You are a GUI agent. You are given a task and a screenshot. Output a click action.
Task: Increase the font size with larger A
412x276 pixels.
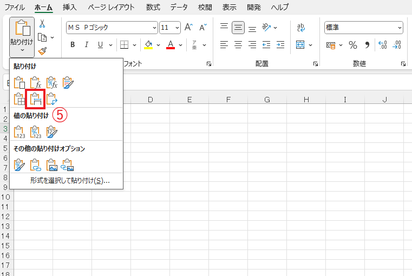click(188, 27)
